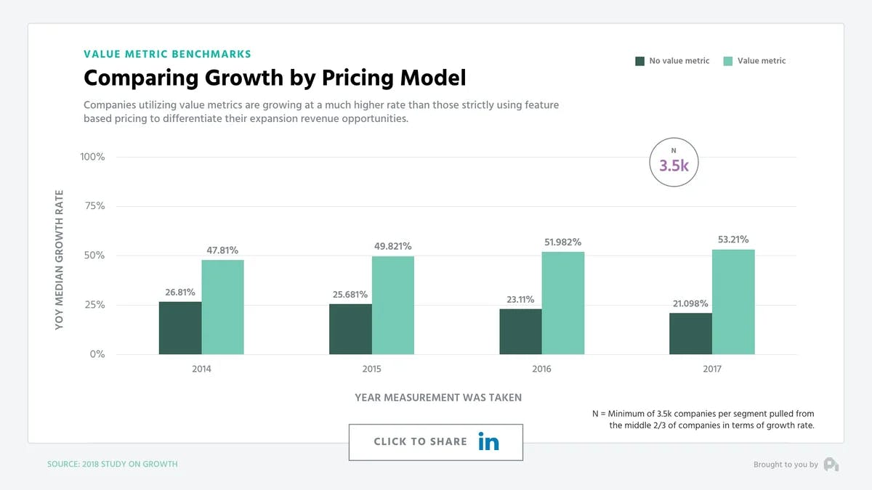The image size is (872, 490).
Task: Click the 2015 no value metric bar
Action: point(350,329)
